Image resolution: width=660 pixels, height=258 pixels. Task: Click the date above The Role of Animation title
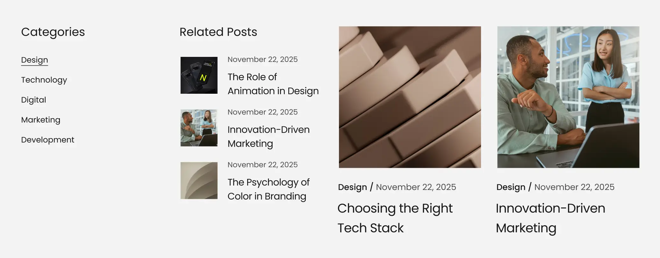pyautogui.click(x=262, y=59)
